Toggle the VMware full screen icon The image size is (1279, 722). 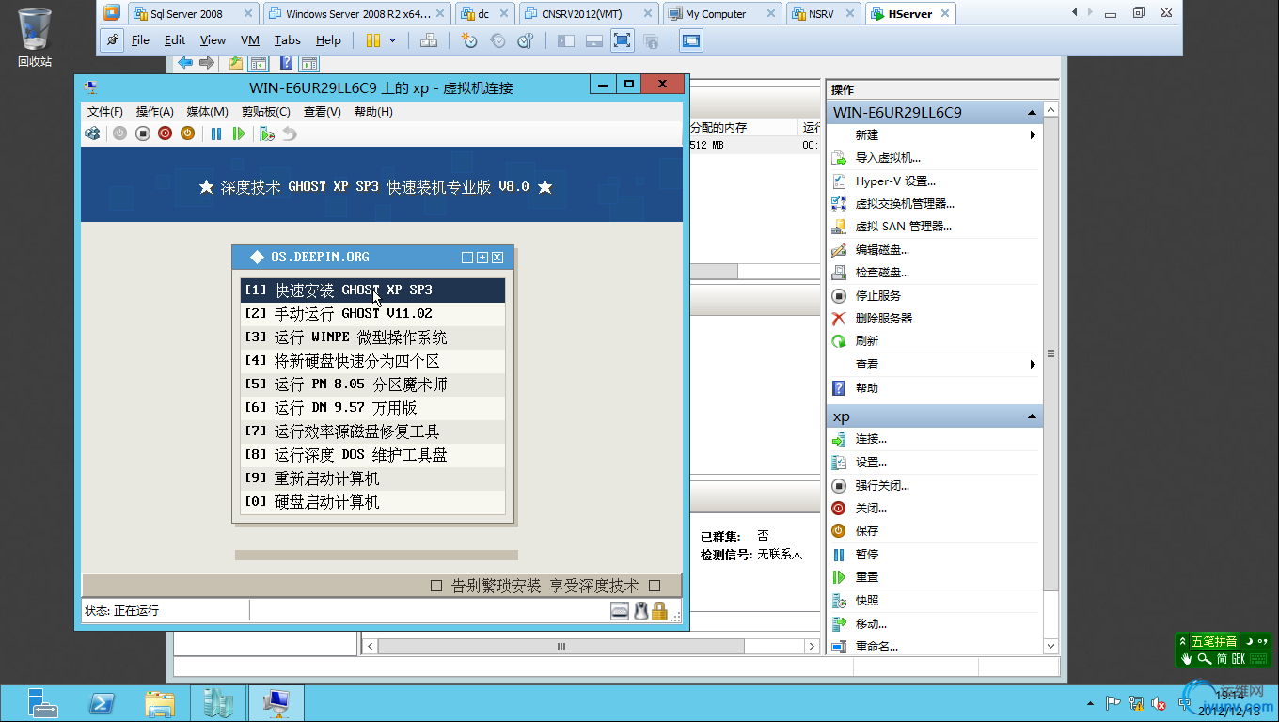[x=622, y=40]
